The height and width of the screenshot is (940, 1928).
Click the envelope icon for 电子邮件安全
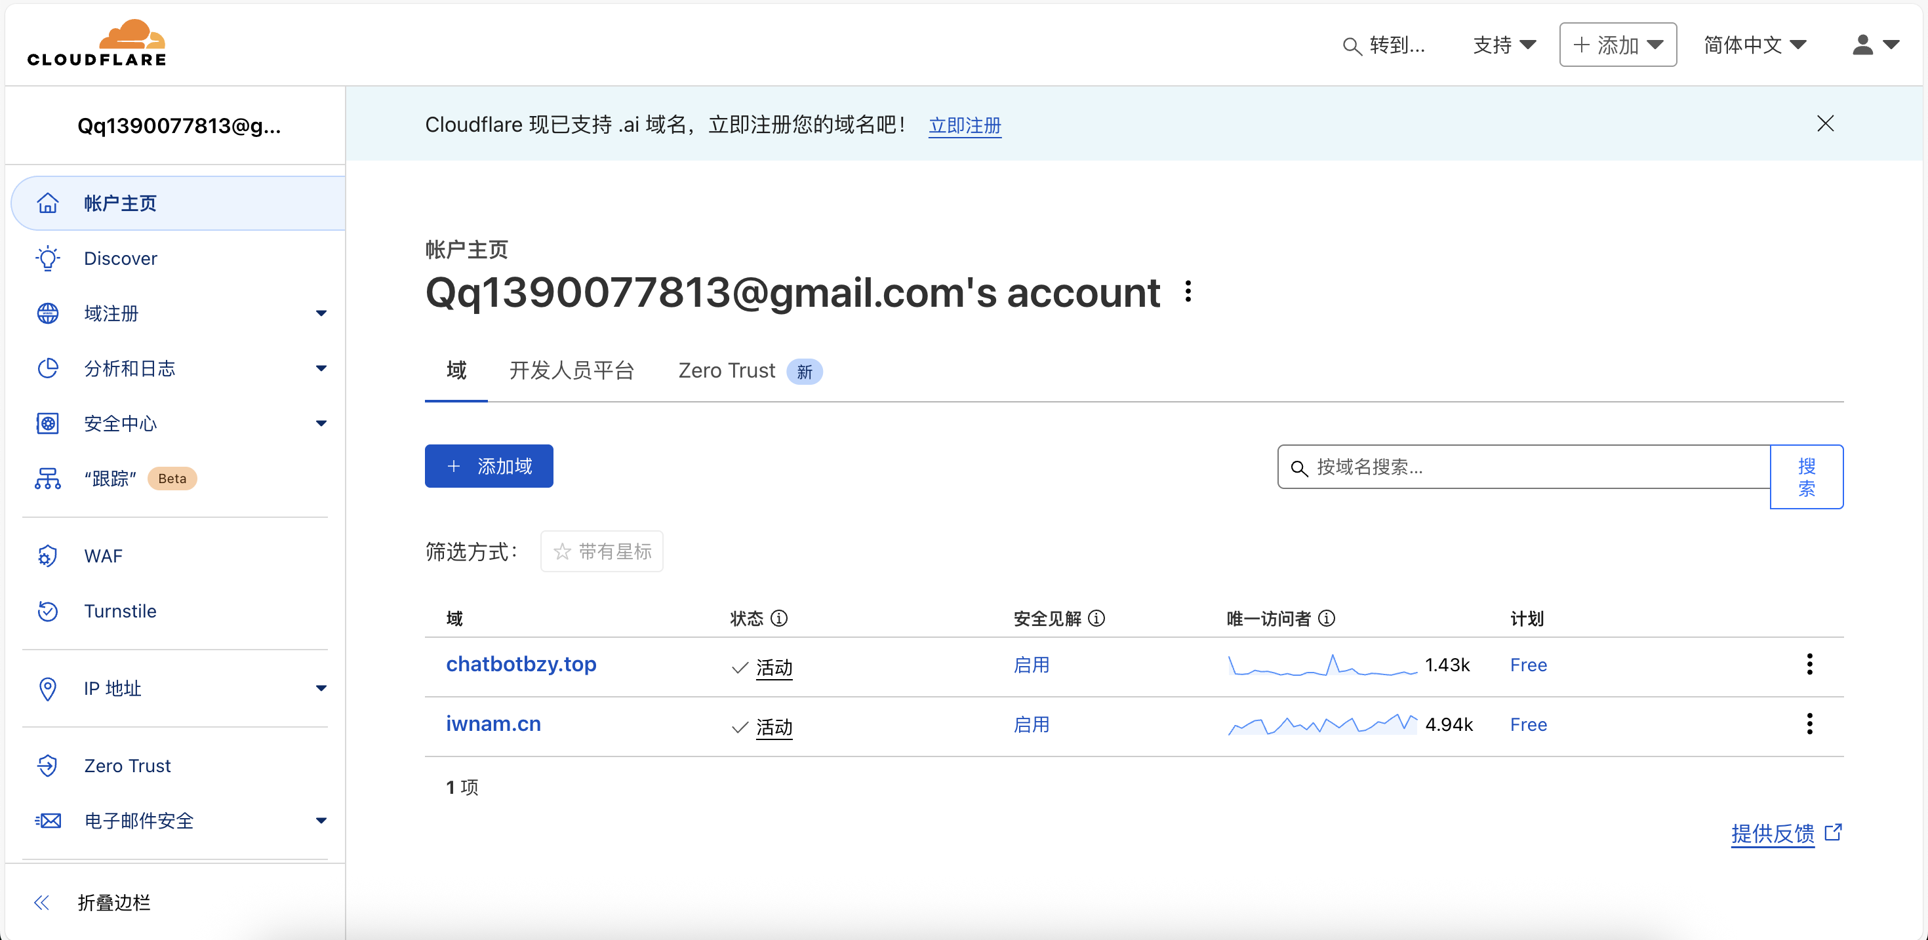48,821
